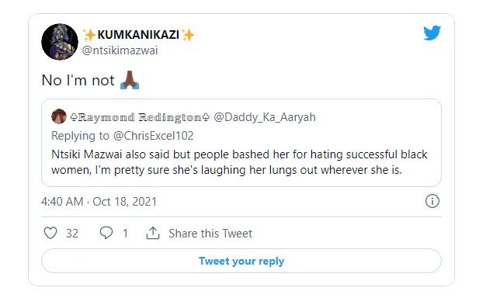Click 'Replying to @ChrisExcel102' text
Screen dimensions: 493x298
coord(123,136)
